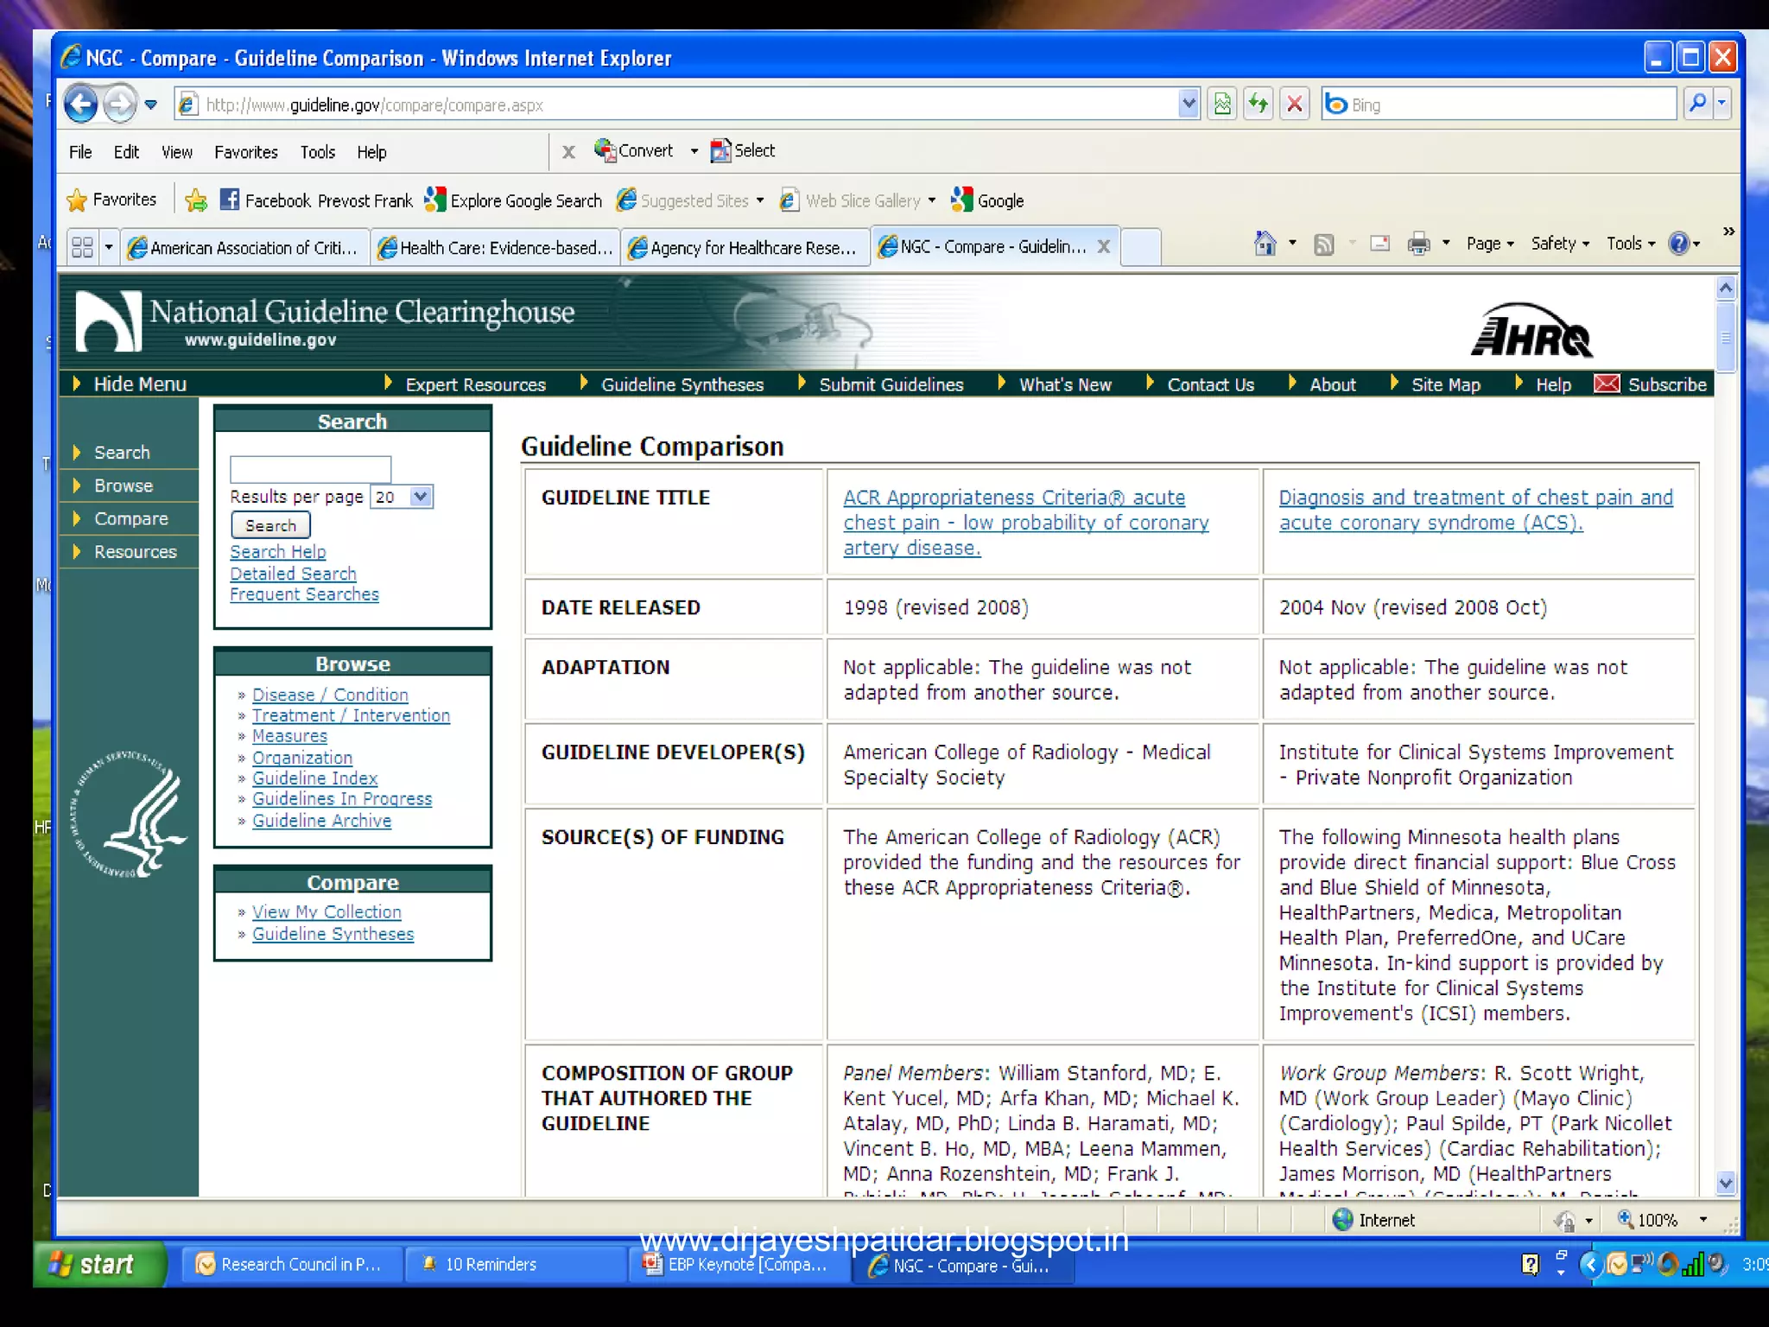Open the Page dropdown menu

point(1490,244)
